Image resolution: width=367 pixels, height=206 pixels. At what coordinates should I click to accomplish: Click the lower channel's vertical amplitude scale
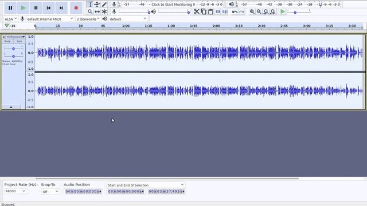pyautogui.click(x=30, y=91)
